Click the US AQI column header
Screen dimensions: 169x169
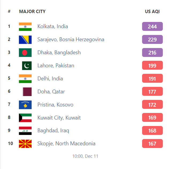point(152,12)
